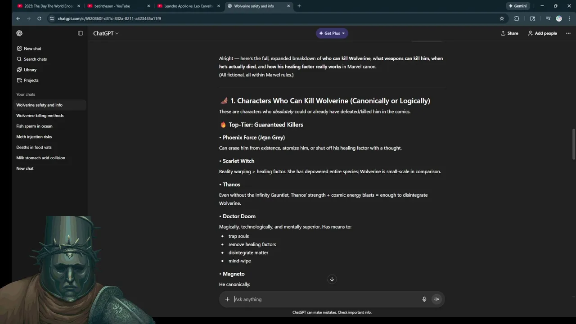
Task: Click the browser profile avatar icon
Action: pyautogui.click(x=559, y=18)
